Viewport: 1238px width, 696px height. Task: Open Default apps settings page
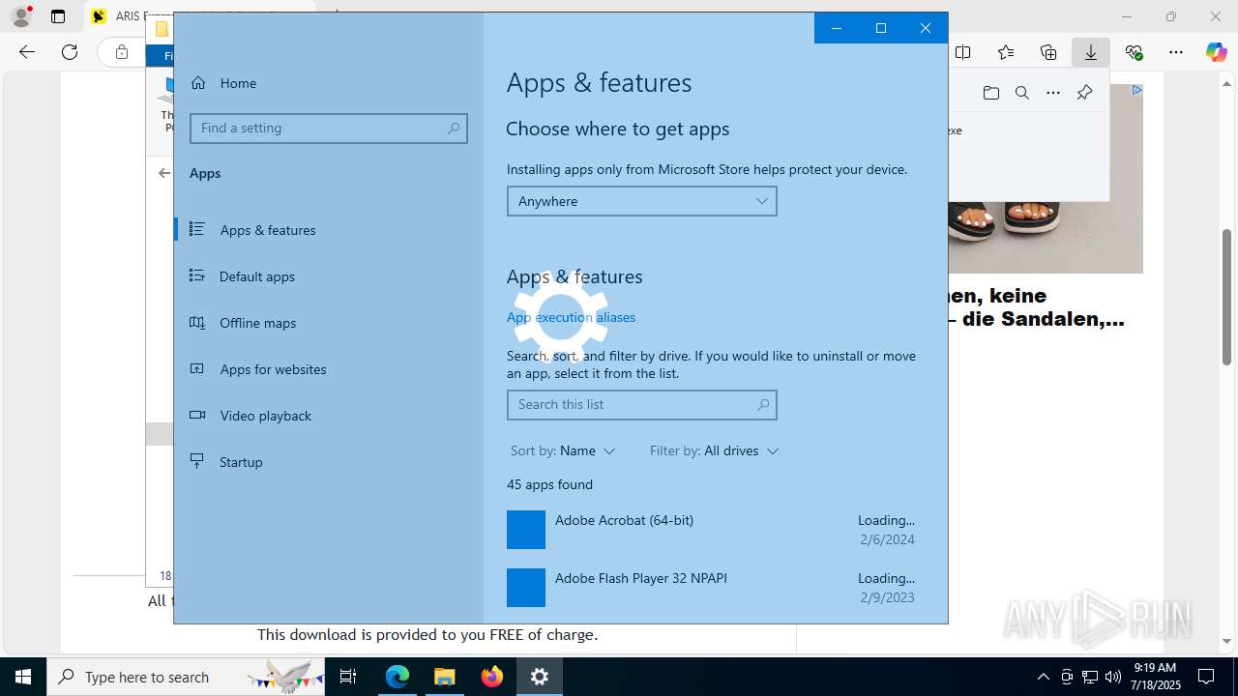click(x=329, y=276)
